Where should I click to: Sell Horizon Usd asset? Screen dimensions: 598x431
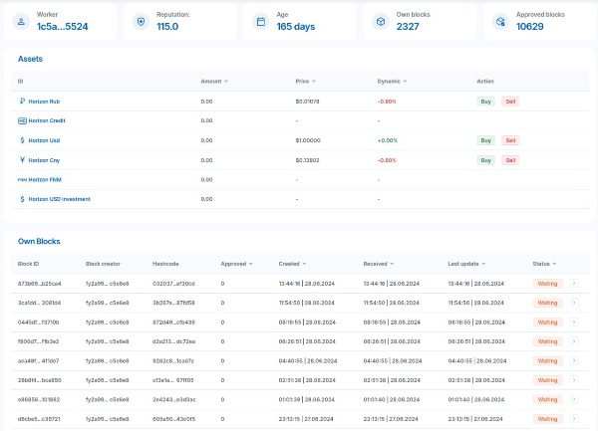510,140
